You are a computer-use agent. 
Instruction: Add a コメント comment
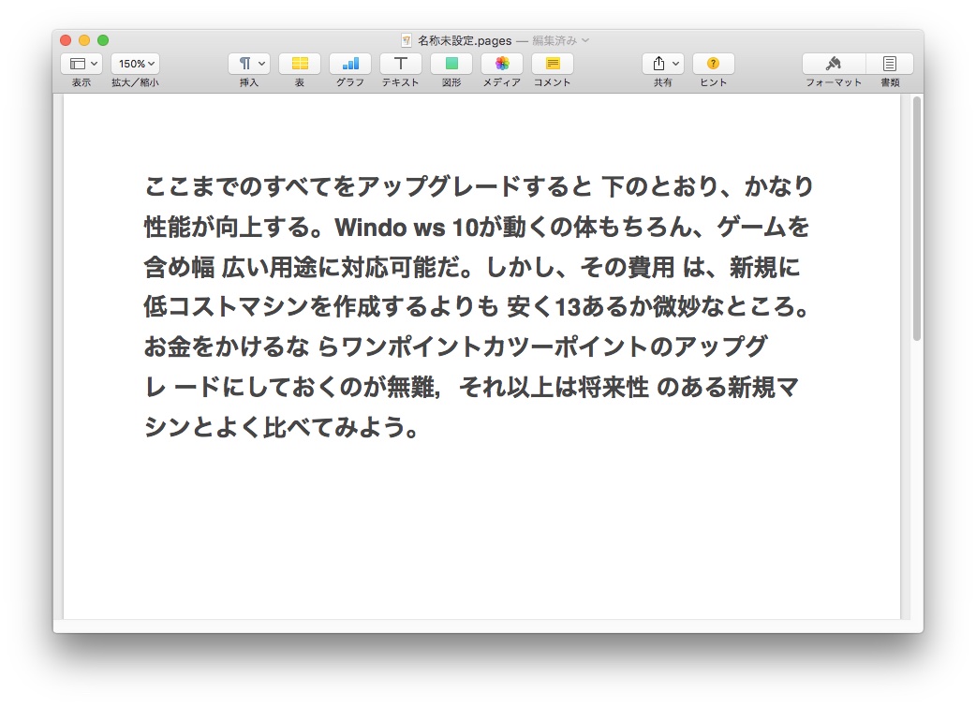[552, 64]
